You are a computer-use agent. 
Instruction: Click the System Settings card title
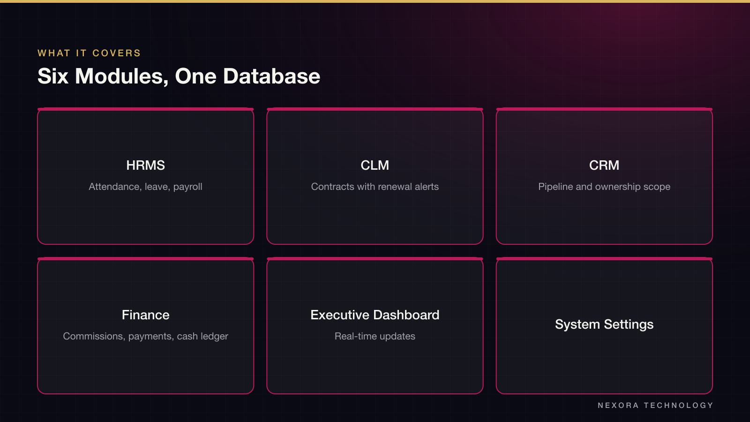pyautogui.click(x=604, y=324)
